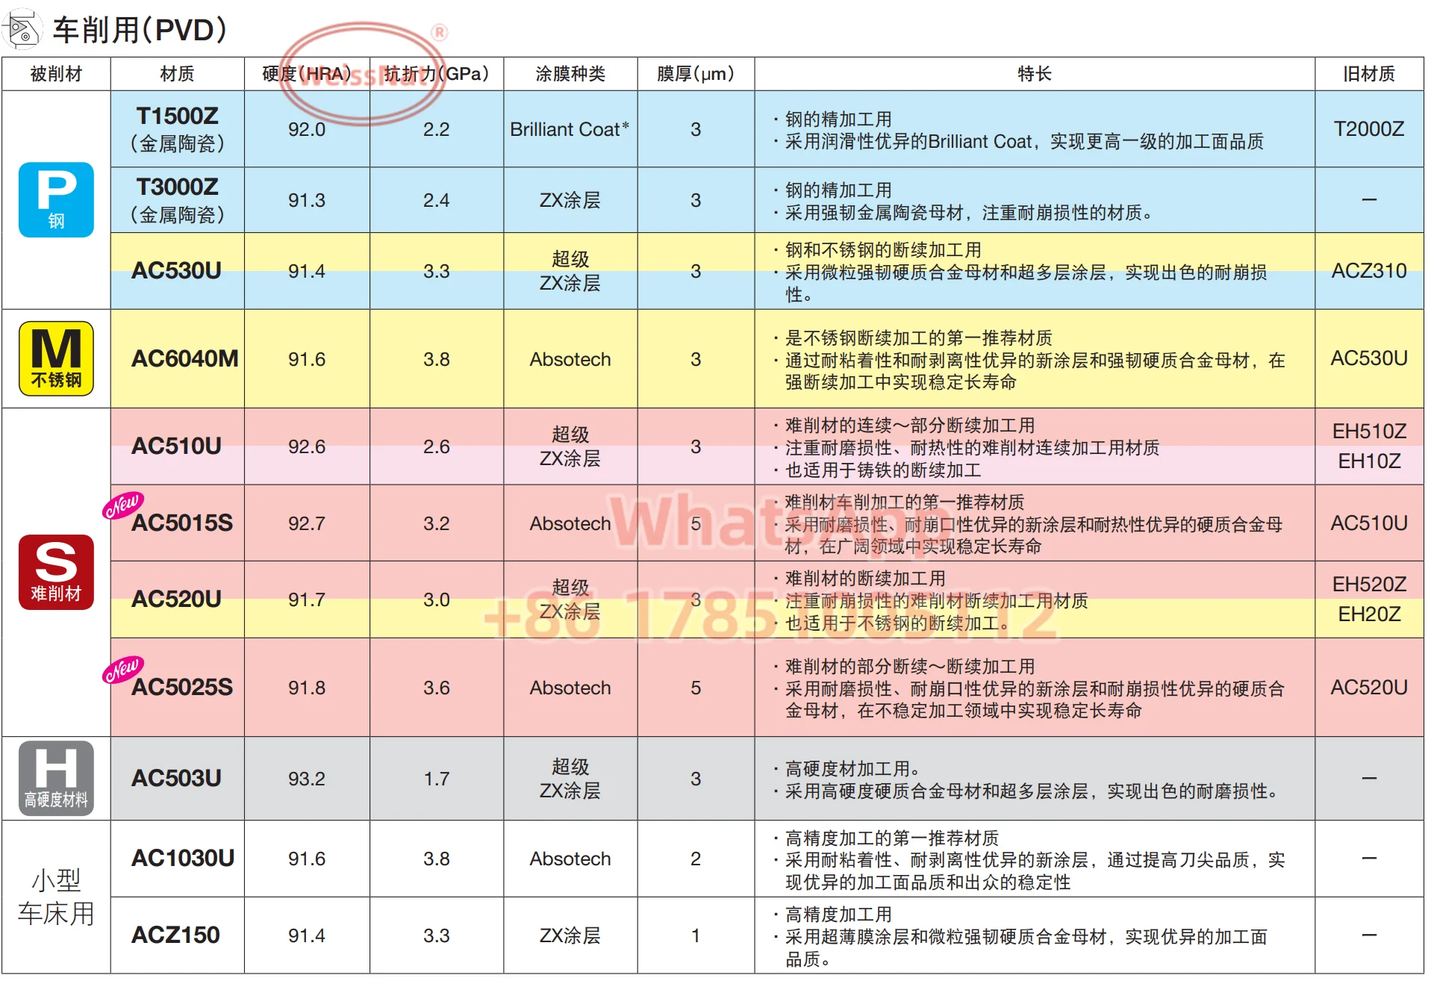Click the Absotech coating in AC6040M row
Viewport: 1434px width, 981px height.
click(570, 359)
